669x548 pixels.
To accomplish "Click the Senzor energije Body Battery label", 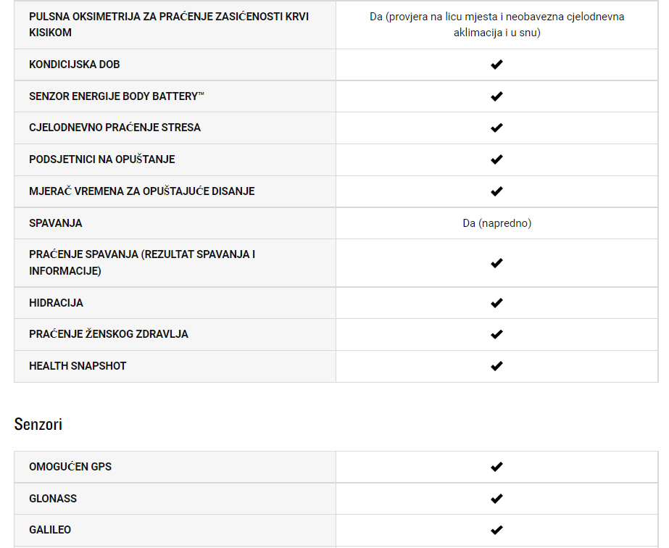I will coord(117,96).
